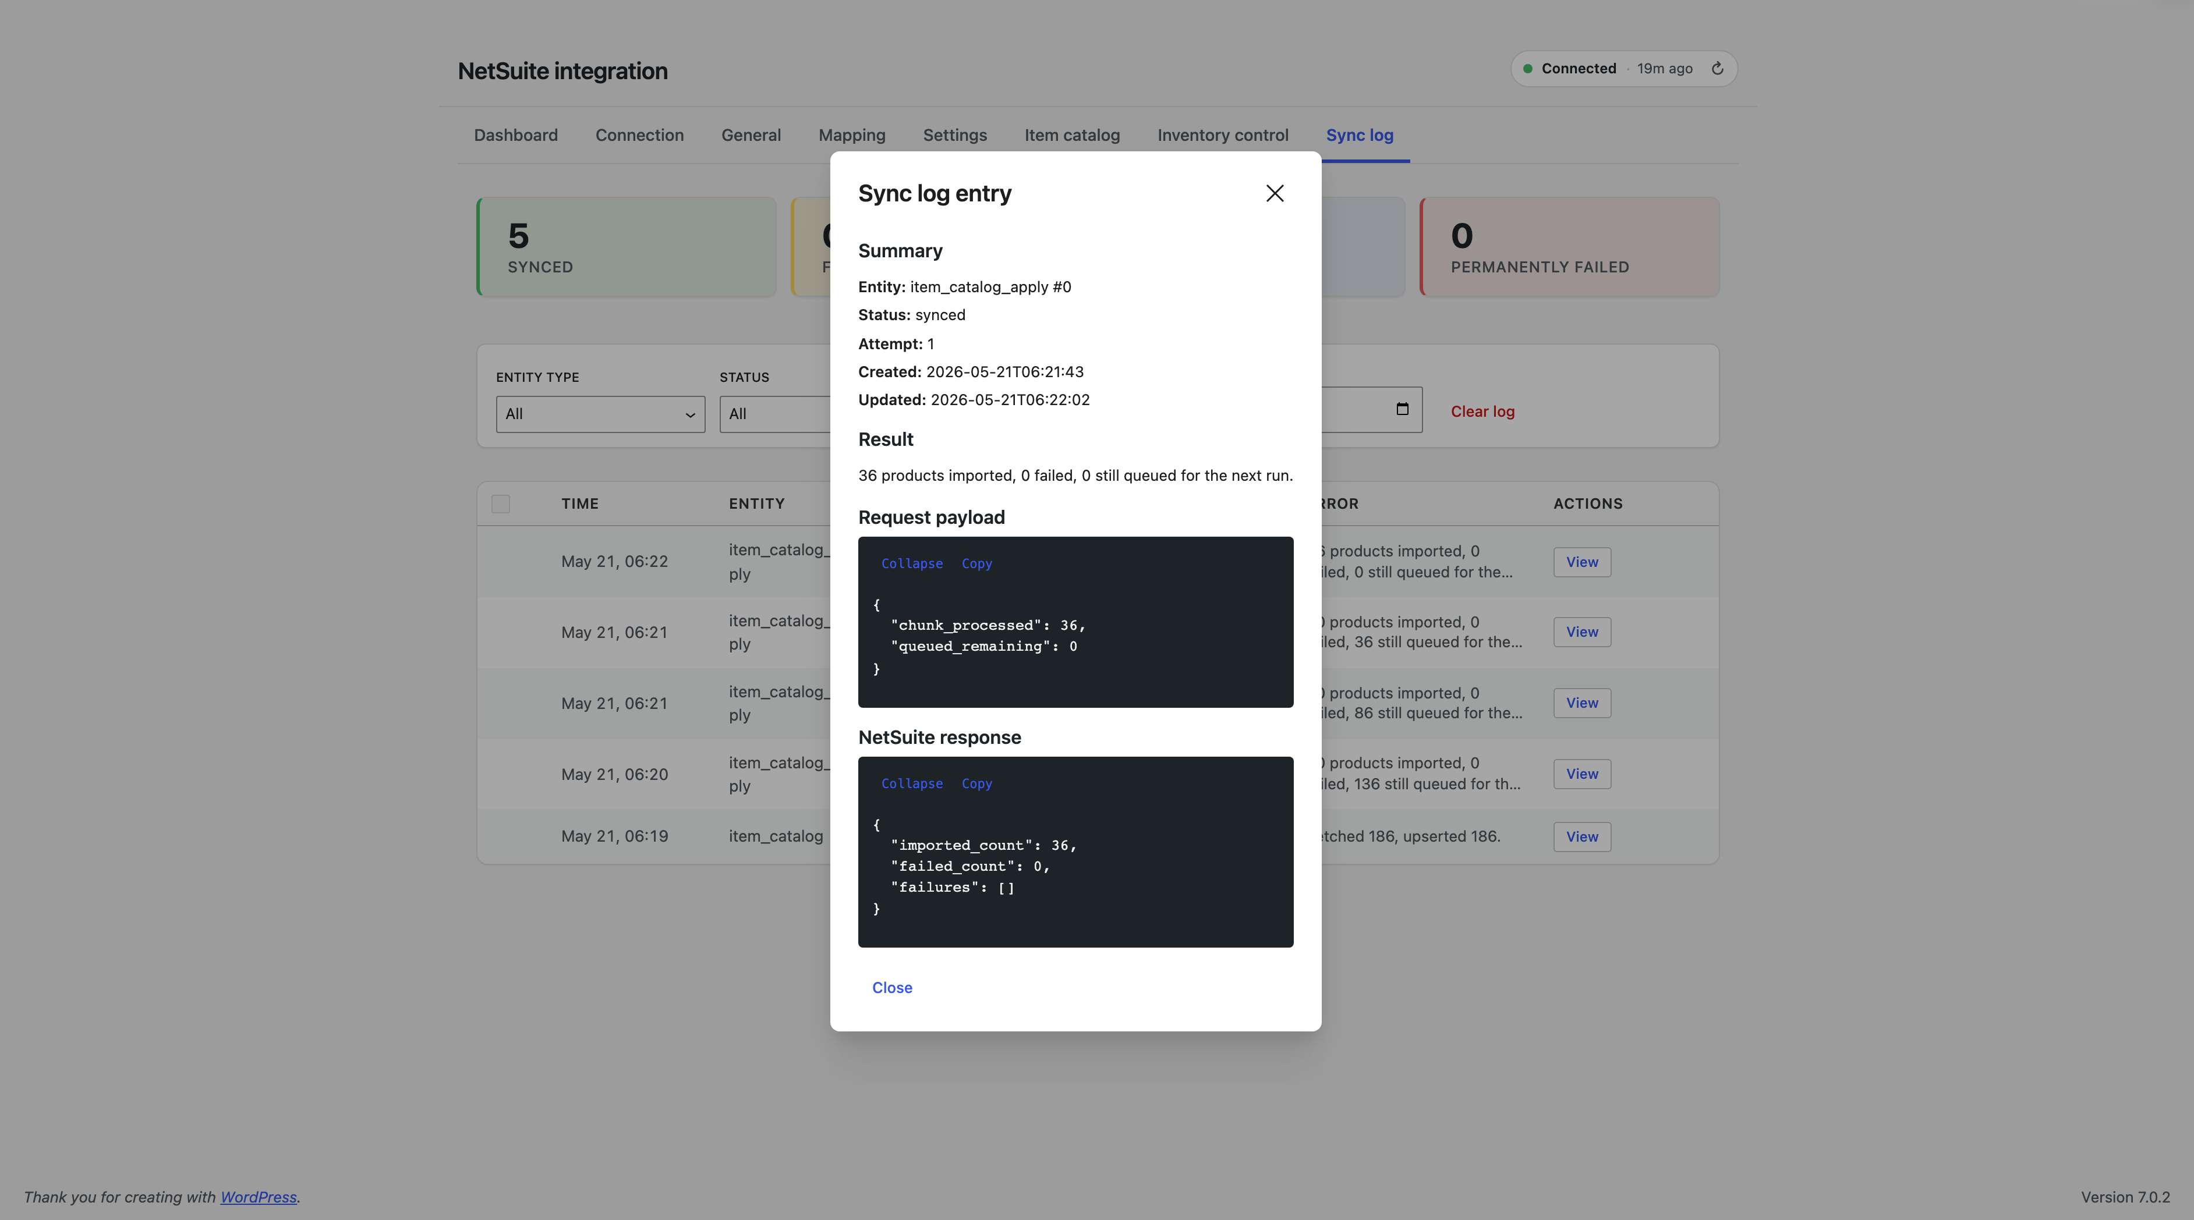View the entry with 86 still queued
This screenshot has height=1220, width=2194.
(x=1581, y=703)
